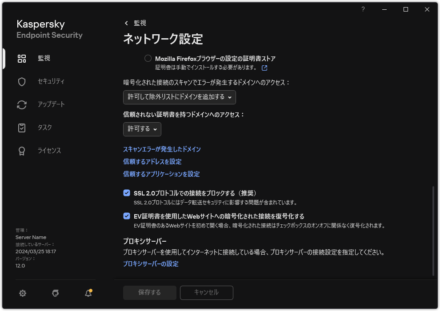Expand the 許可する untrusted certificate dropdown
Image resolution: width=440 pixels, height=311 pixels.
tap(142, 129)
